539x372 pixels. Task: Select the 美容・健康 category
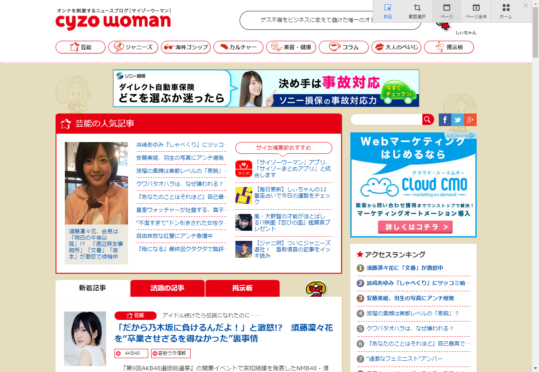(291, 47)
